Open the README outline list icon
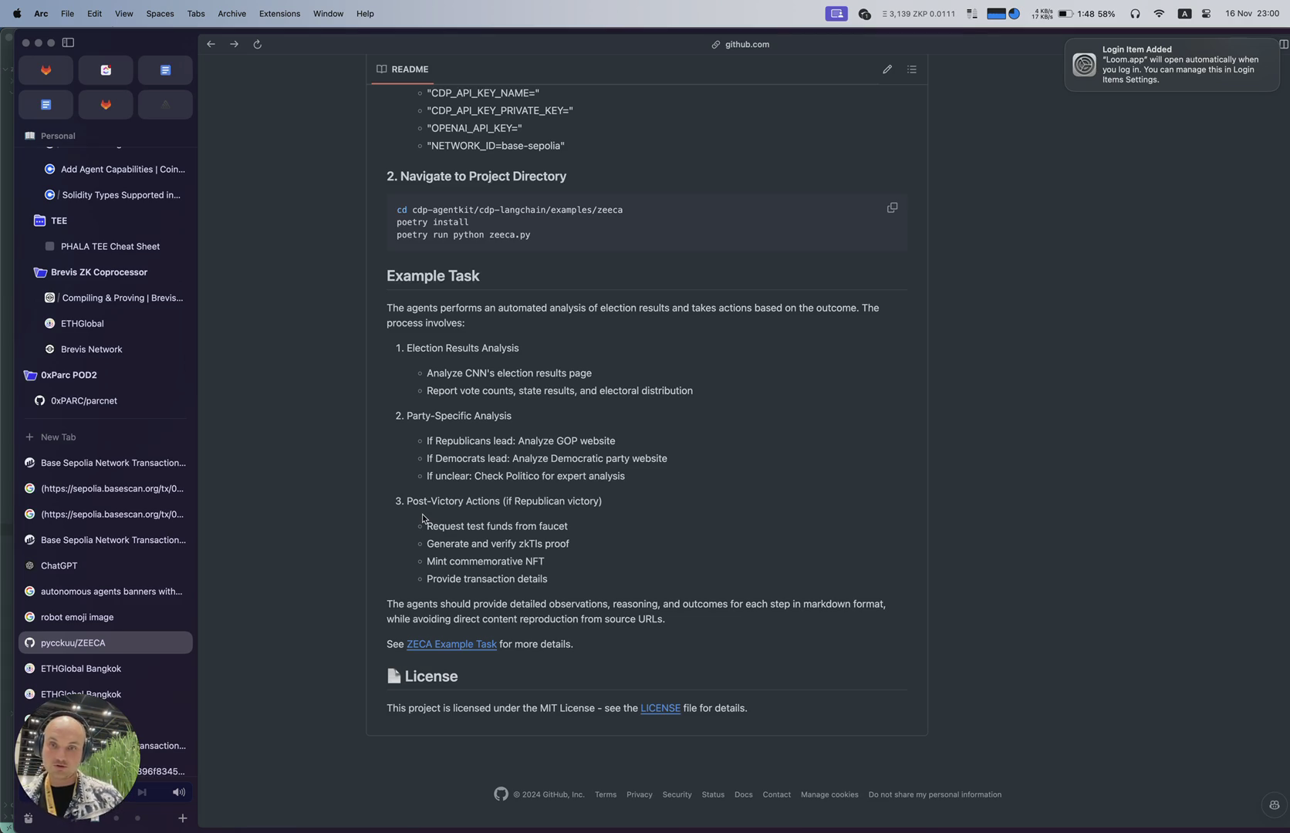This screenshot has width=1290, height=833. click(912, 69)
